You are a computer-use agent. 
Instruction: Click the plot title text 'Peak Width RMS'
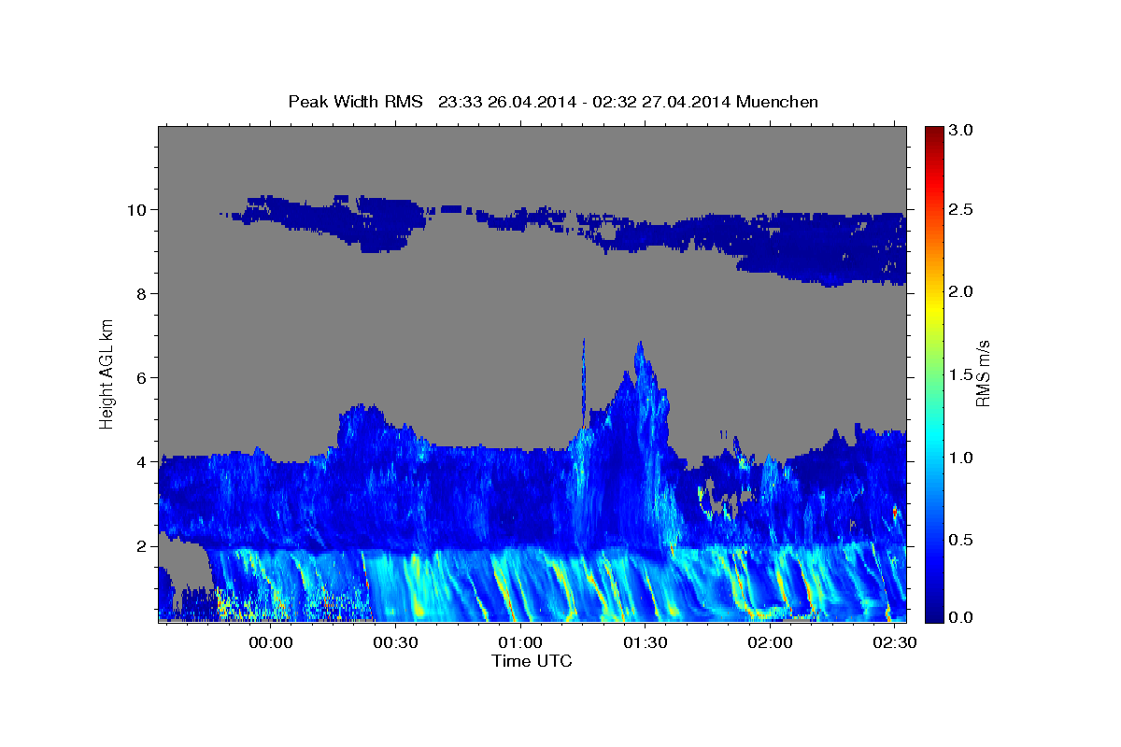click(355, 101)
